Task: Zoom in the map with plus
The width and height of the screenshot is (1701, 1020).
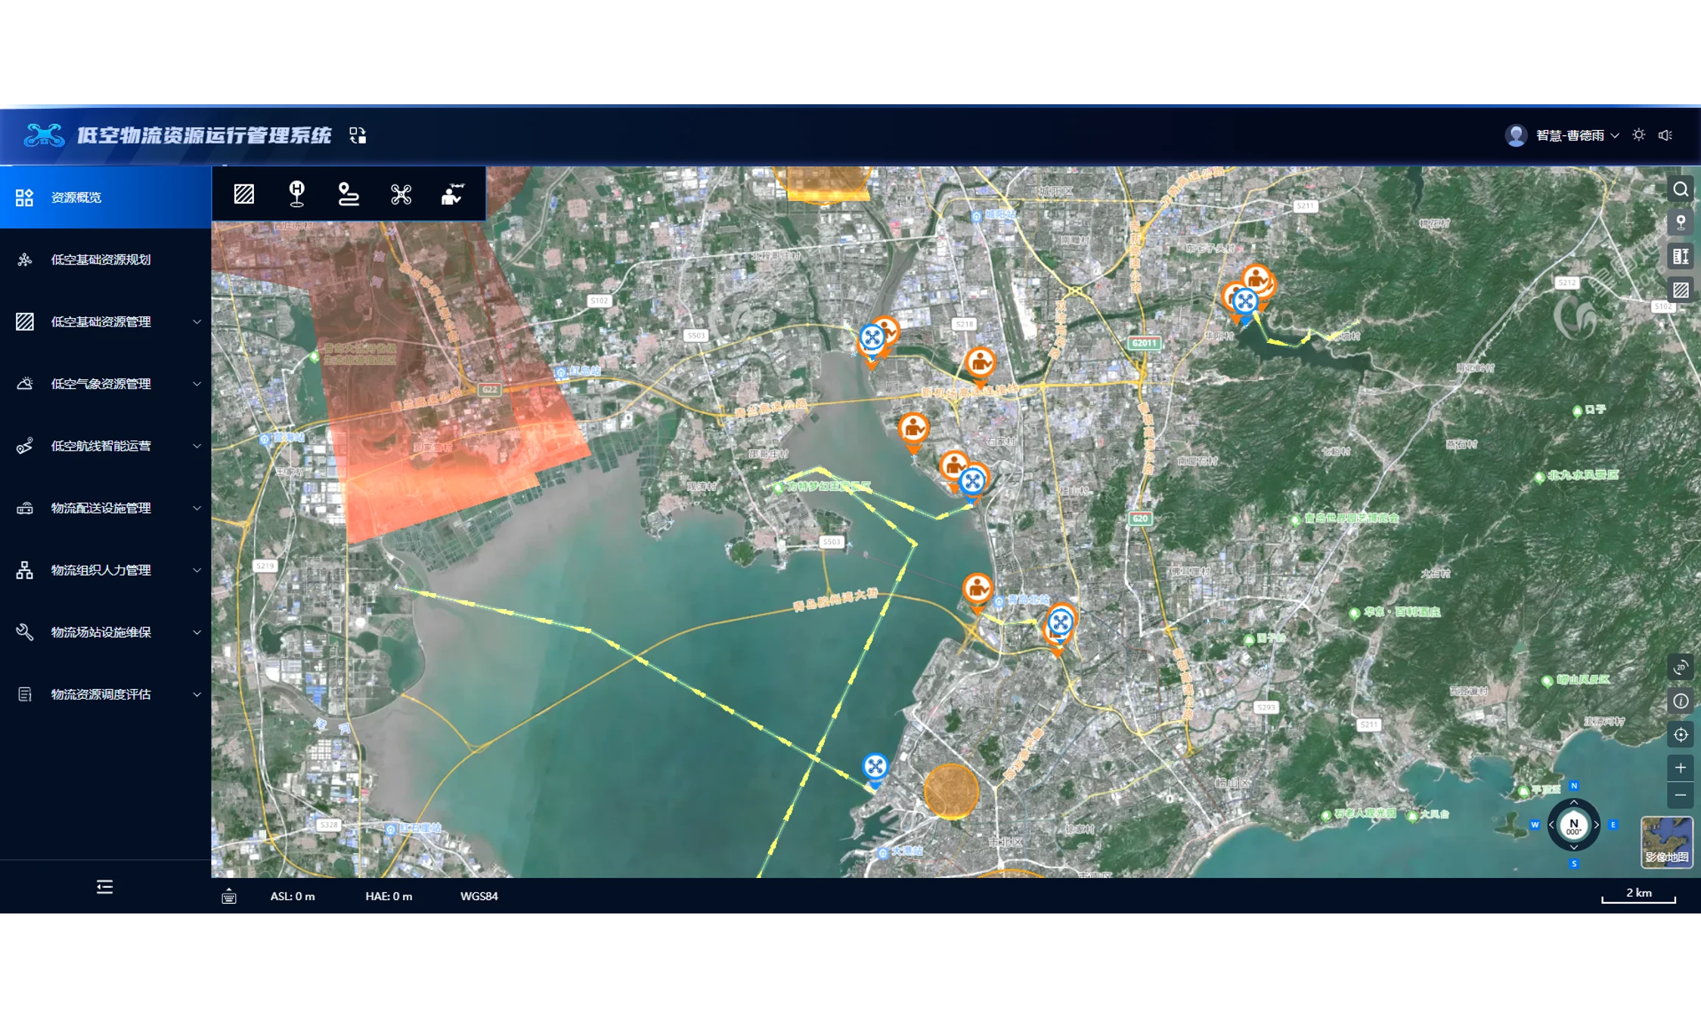Action: (1680, 768)
